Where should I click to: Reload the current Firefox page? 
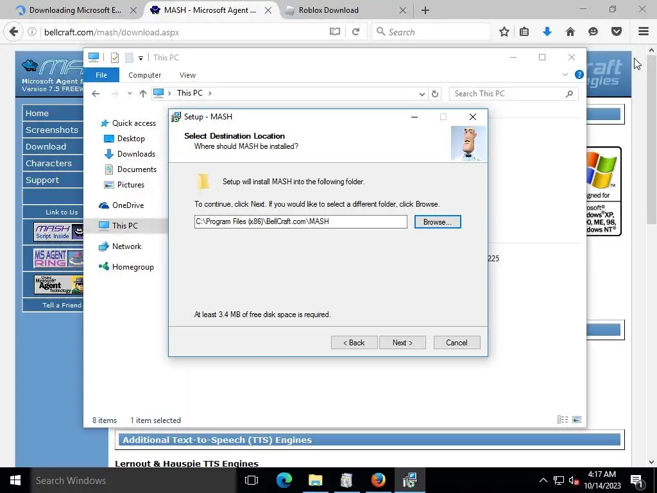[x=355, y=32]
